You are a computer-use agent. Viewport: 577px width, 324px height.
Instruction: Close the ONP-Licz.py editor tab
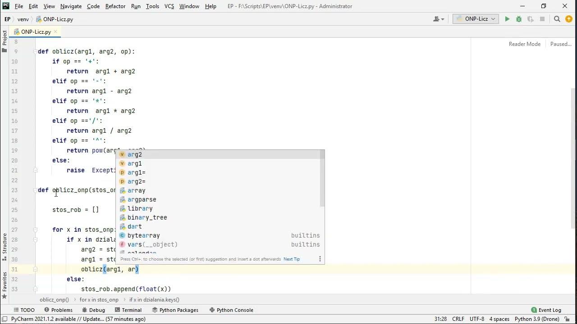(55, 32)
